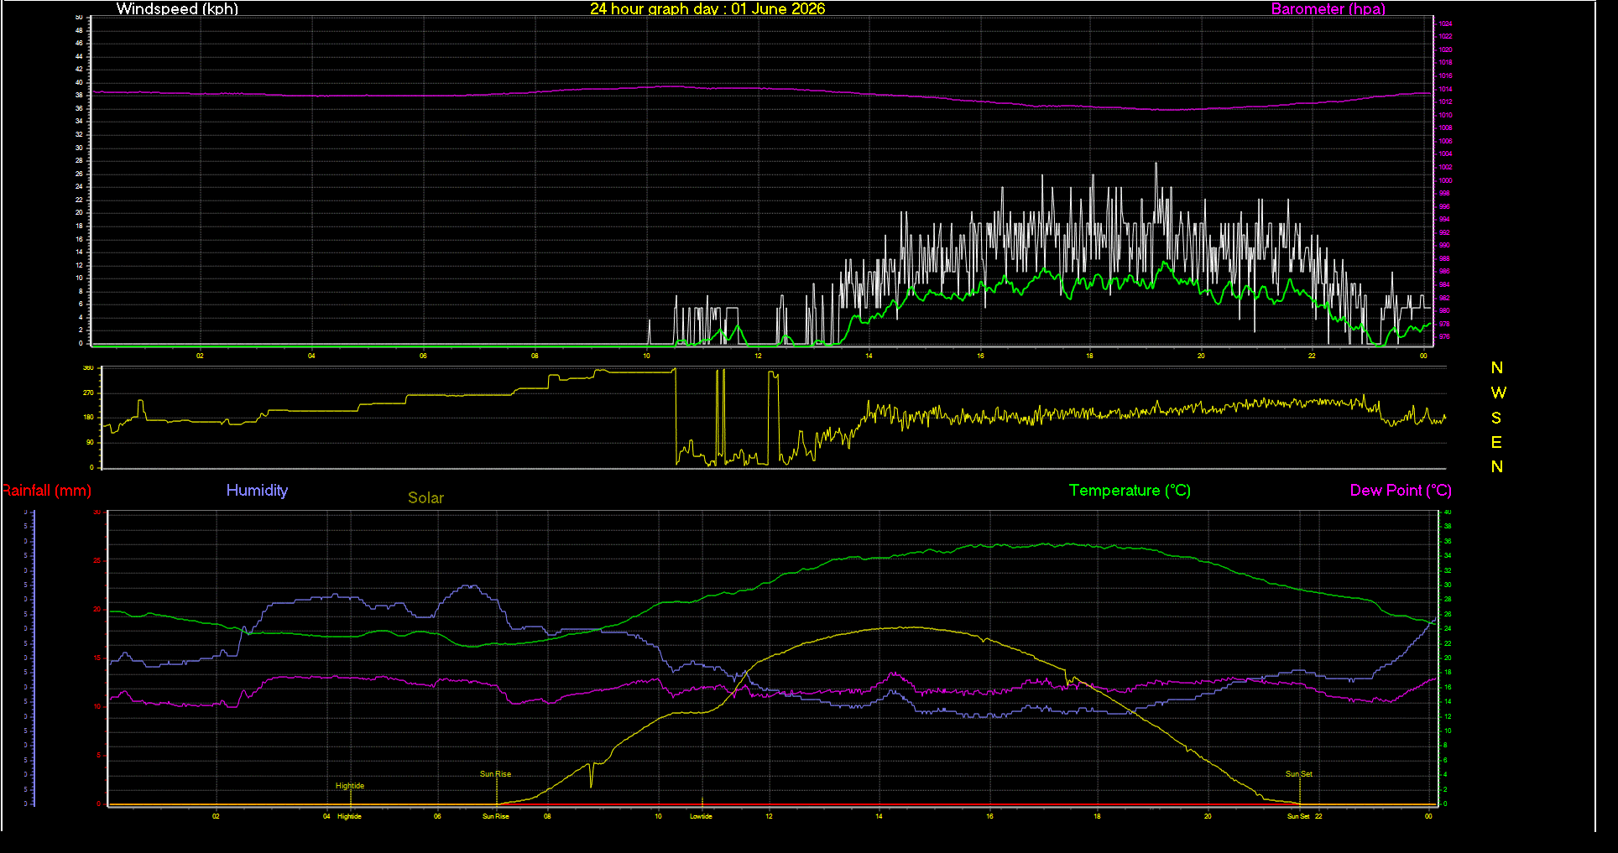
Task: Click 'Sun Rise' on the lower graph time axis
Action: point(496,816)
